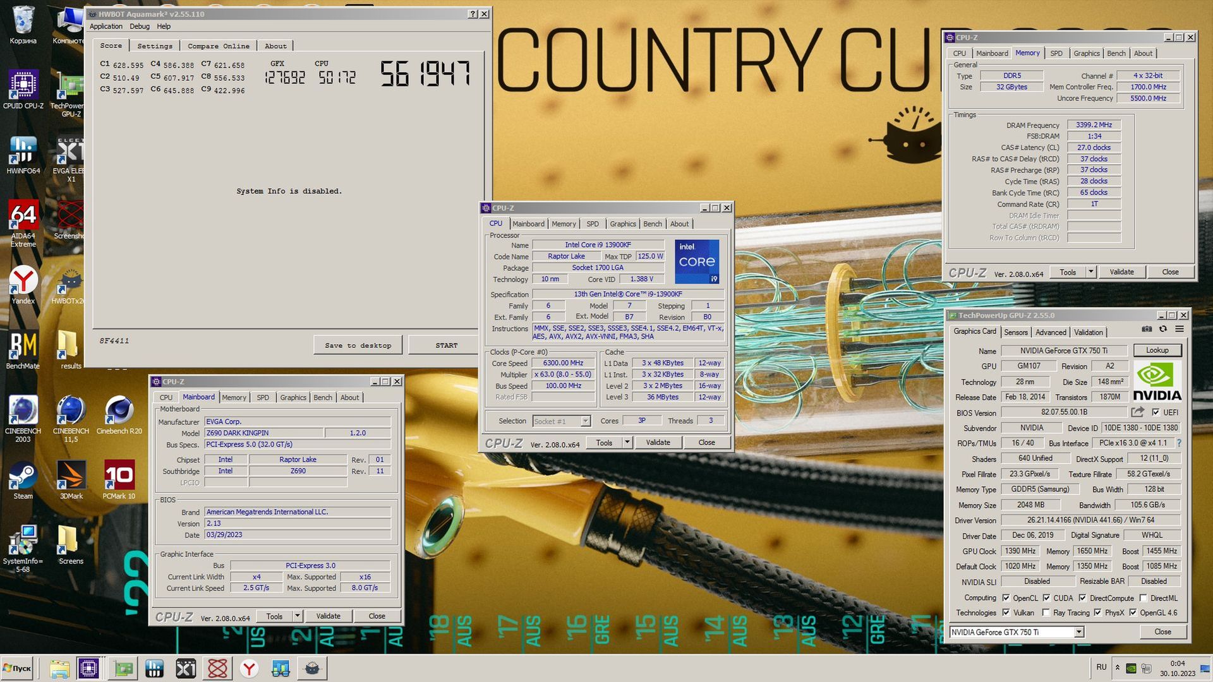This screenshot has height=682, width=1213.
Task: Toggle OpenGL 4.6 checkbox in GPU-Z
Action: coord(1133,613)
